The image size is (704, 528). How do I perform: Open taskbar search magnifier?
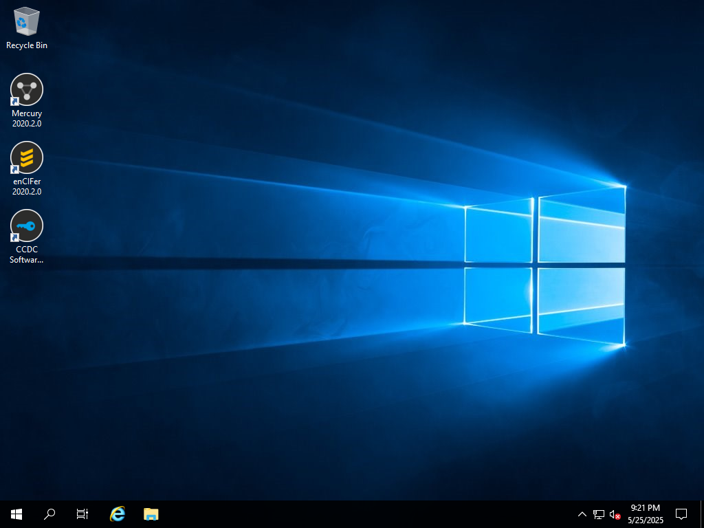[x=49, y=514]
